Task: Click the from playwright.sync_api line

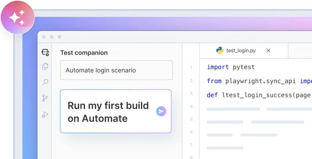Action: [x=259, y=81]
